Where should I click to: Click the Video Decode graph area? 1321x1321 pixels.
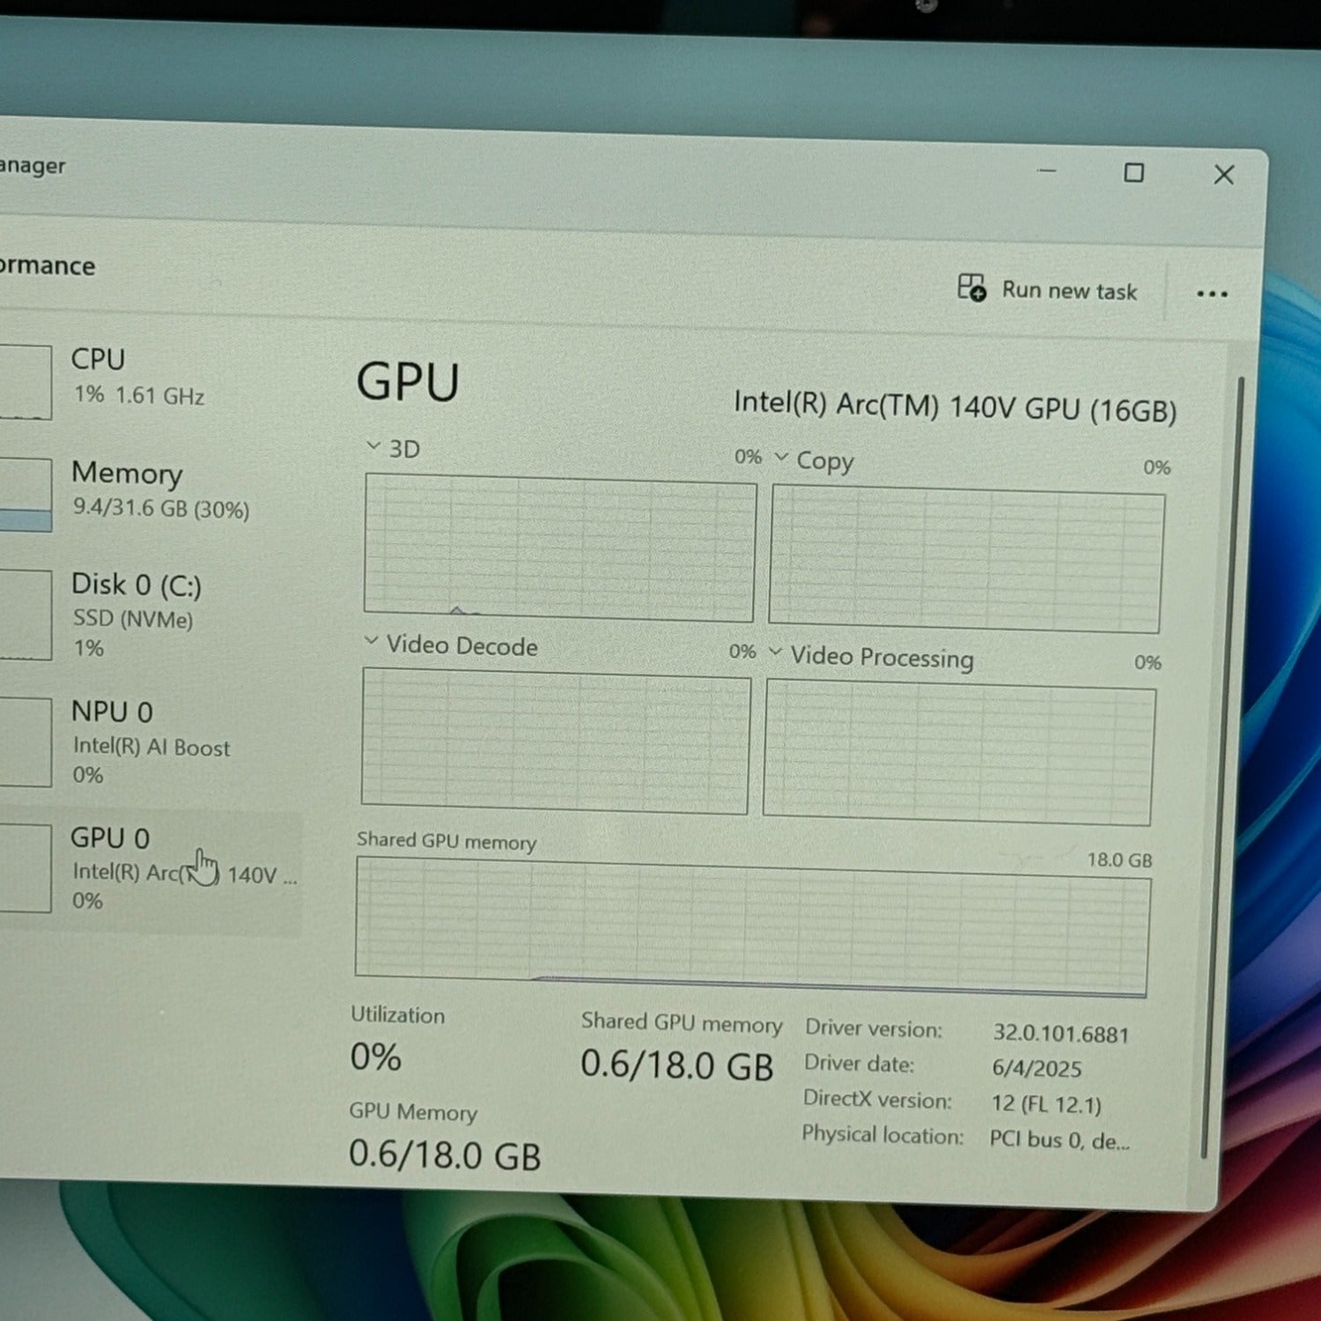pos(556,742)
